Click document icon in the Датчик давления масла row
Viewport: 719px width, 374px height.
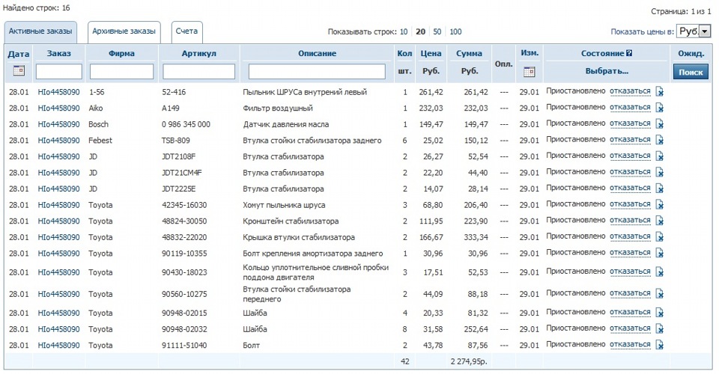(x=660, y=124)
